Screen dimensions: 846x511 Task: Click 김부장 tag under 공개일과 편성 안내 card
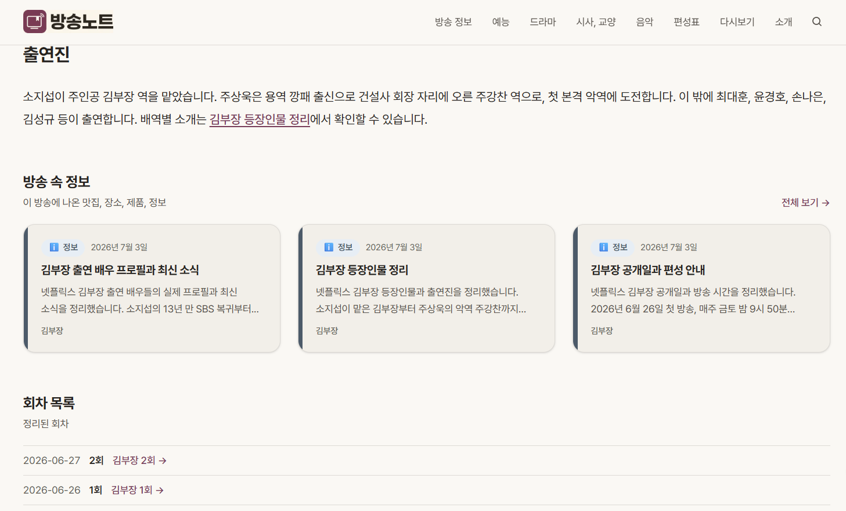(x=602, y=331)
